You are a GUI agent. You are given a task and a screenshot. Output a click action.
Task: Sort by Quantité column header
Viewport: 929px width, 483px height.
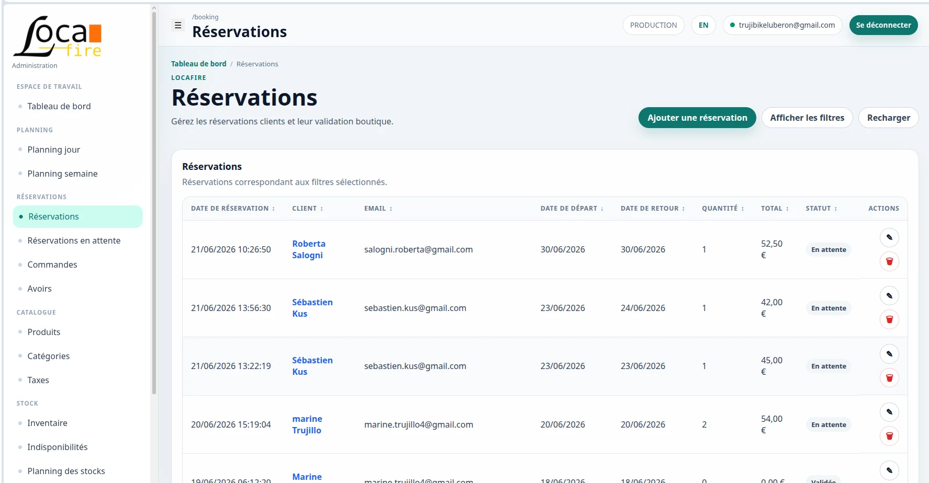coord(723,208)
